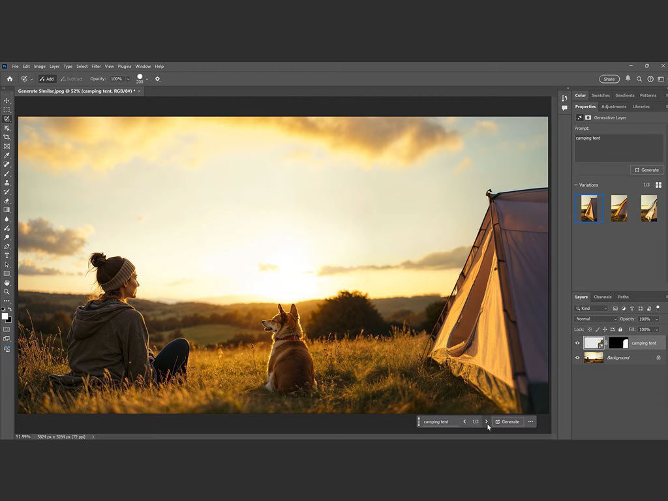Image resolution: width=668 pixels, height=501 pixels.
Task: Open notifications bell icon
Action: tap(628, 78)
